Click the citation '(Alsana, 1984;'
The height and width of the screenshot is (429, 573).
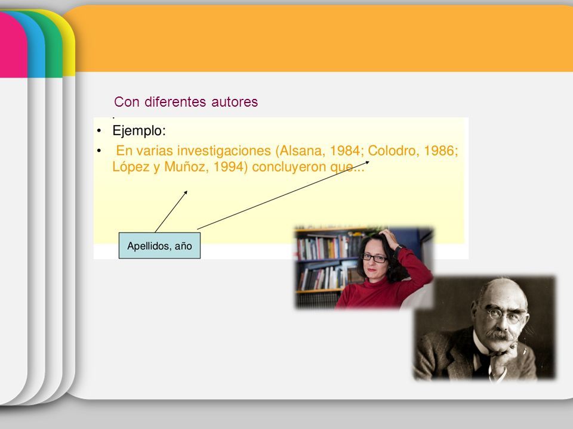(x=320, y=150)
